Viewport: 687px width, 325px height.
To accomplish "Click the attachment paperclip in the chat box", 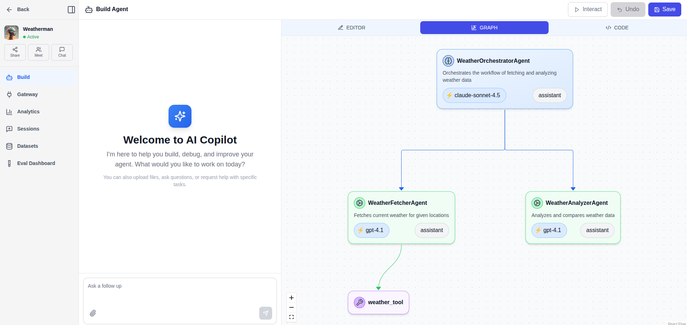I will point(93,313).
